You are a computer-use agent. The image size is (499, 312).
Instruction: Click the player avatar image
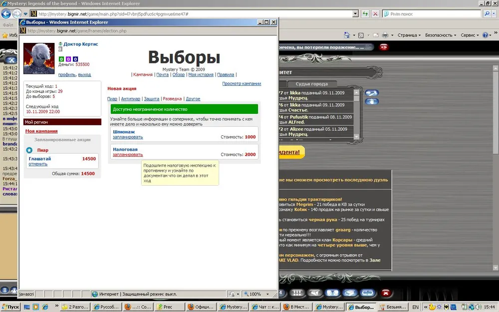point(39,58)
